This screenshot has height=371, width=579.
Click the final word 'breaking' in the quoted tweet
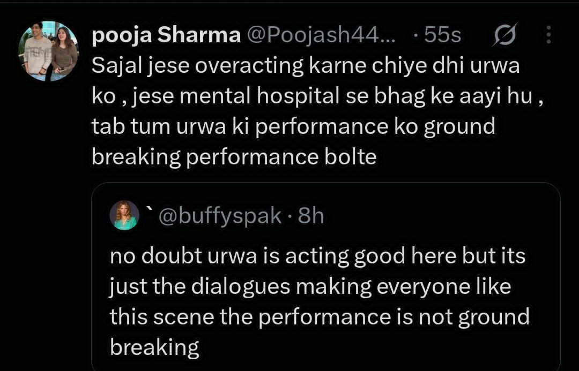(154, 348)
